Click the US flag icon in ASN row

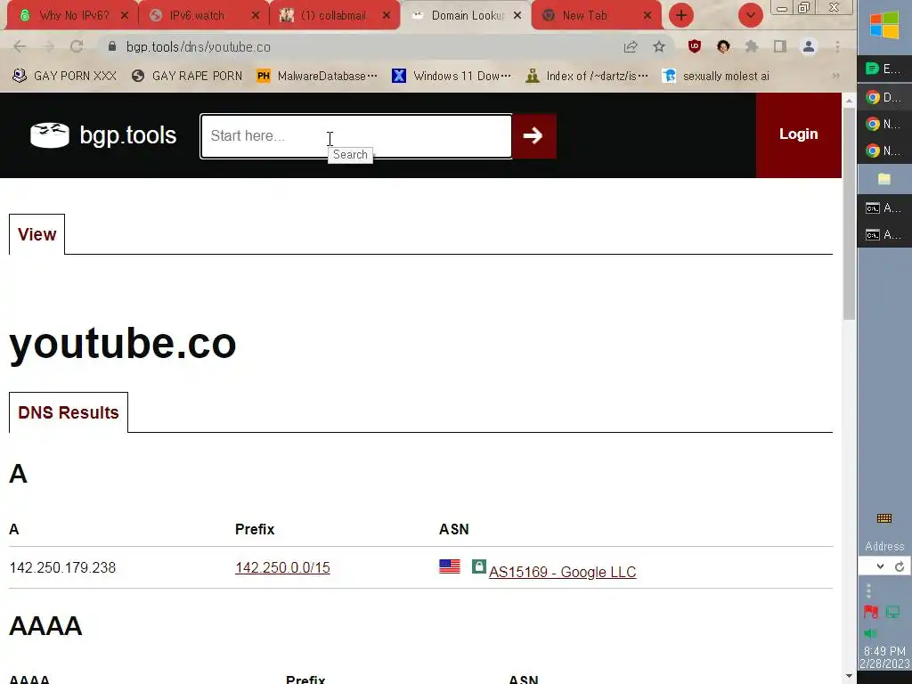[450, 566]
